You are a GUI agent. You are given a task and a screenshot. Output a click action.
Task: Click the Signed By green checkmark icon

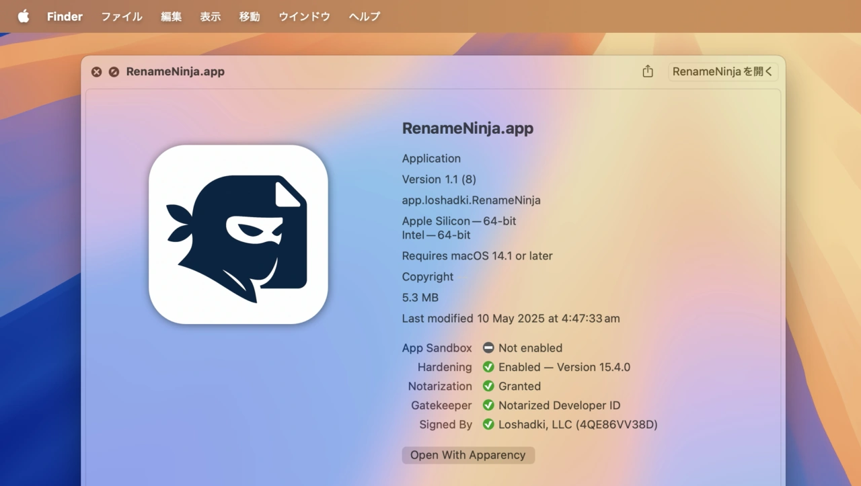(x=488, y=425)
